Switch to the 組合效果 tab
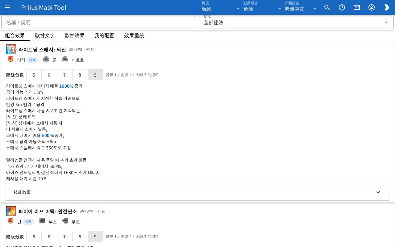 (x=15, y=36)
